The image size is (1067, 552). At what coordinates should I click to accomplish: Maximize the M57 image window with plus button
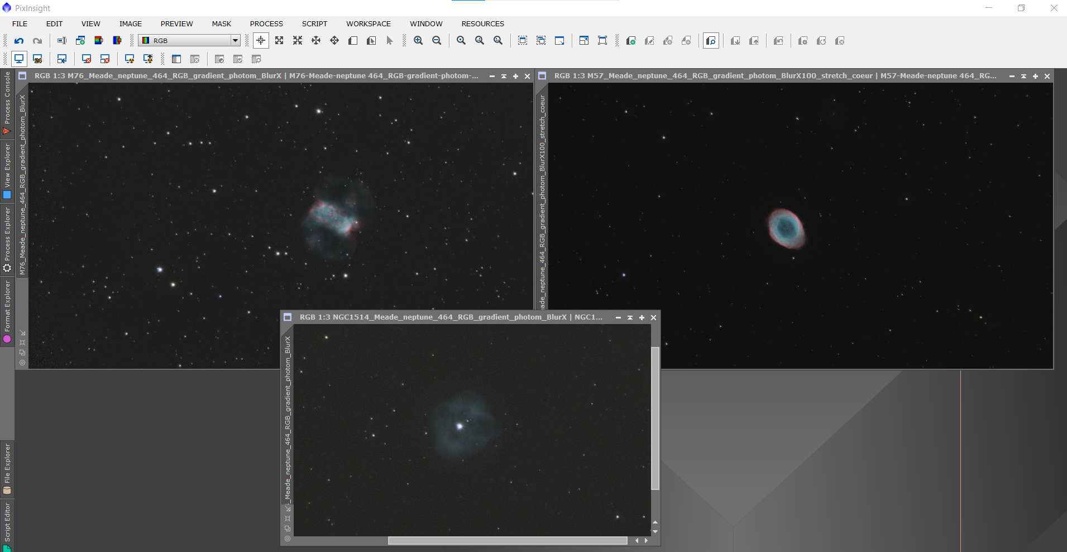pyautogui.click(x=1035, y=76)
